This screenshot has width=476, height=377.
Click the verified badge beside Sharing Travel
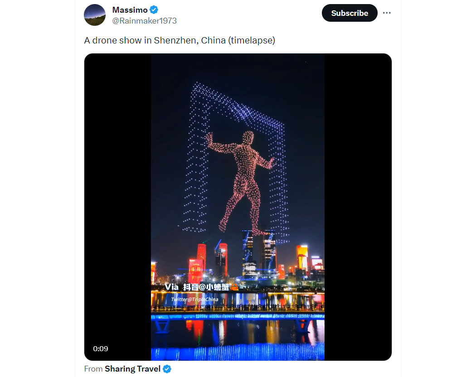[167, 369]
